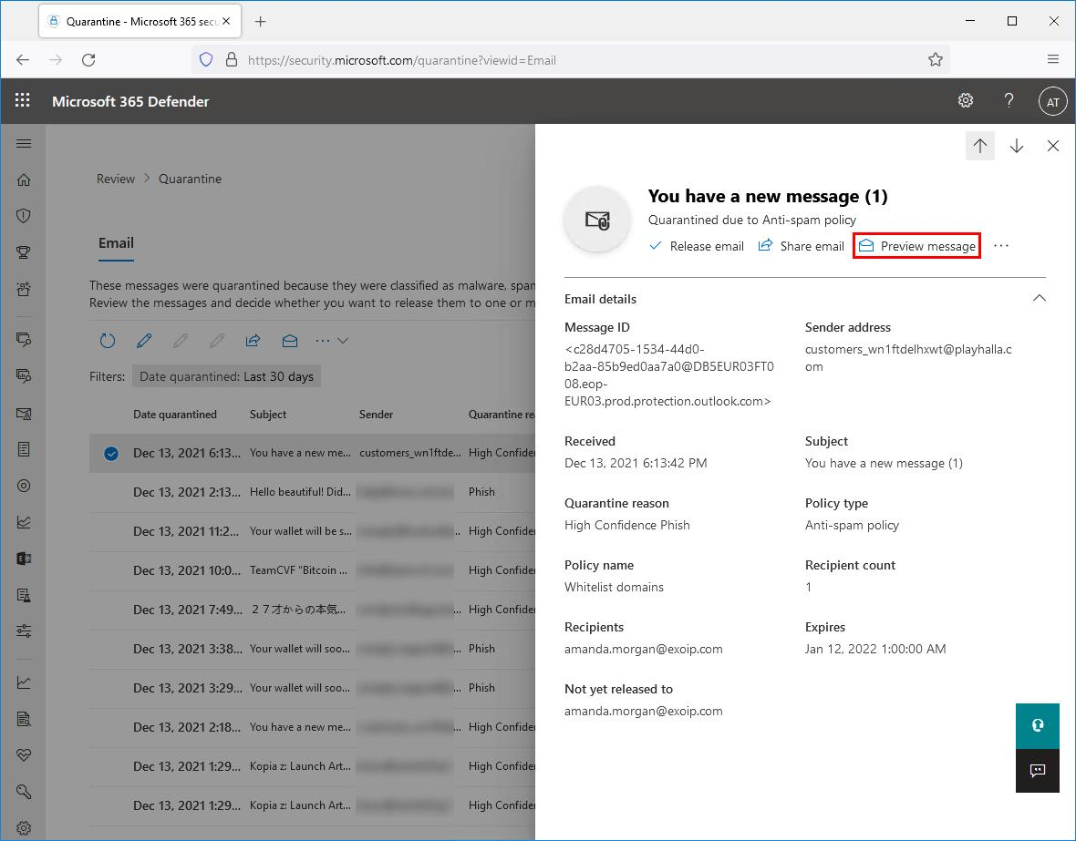1076x841 pixels.
Task: Select row dated Dec 13, 2021 2:18
Action: pos(312,726)
